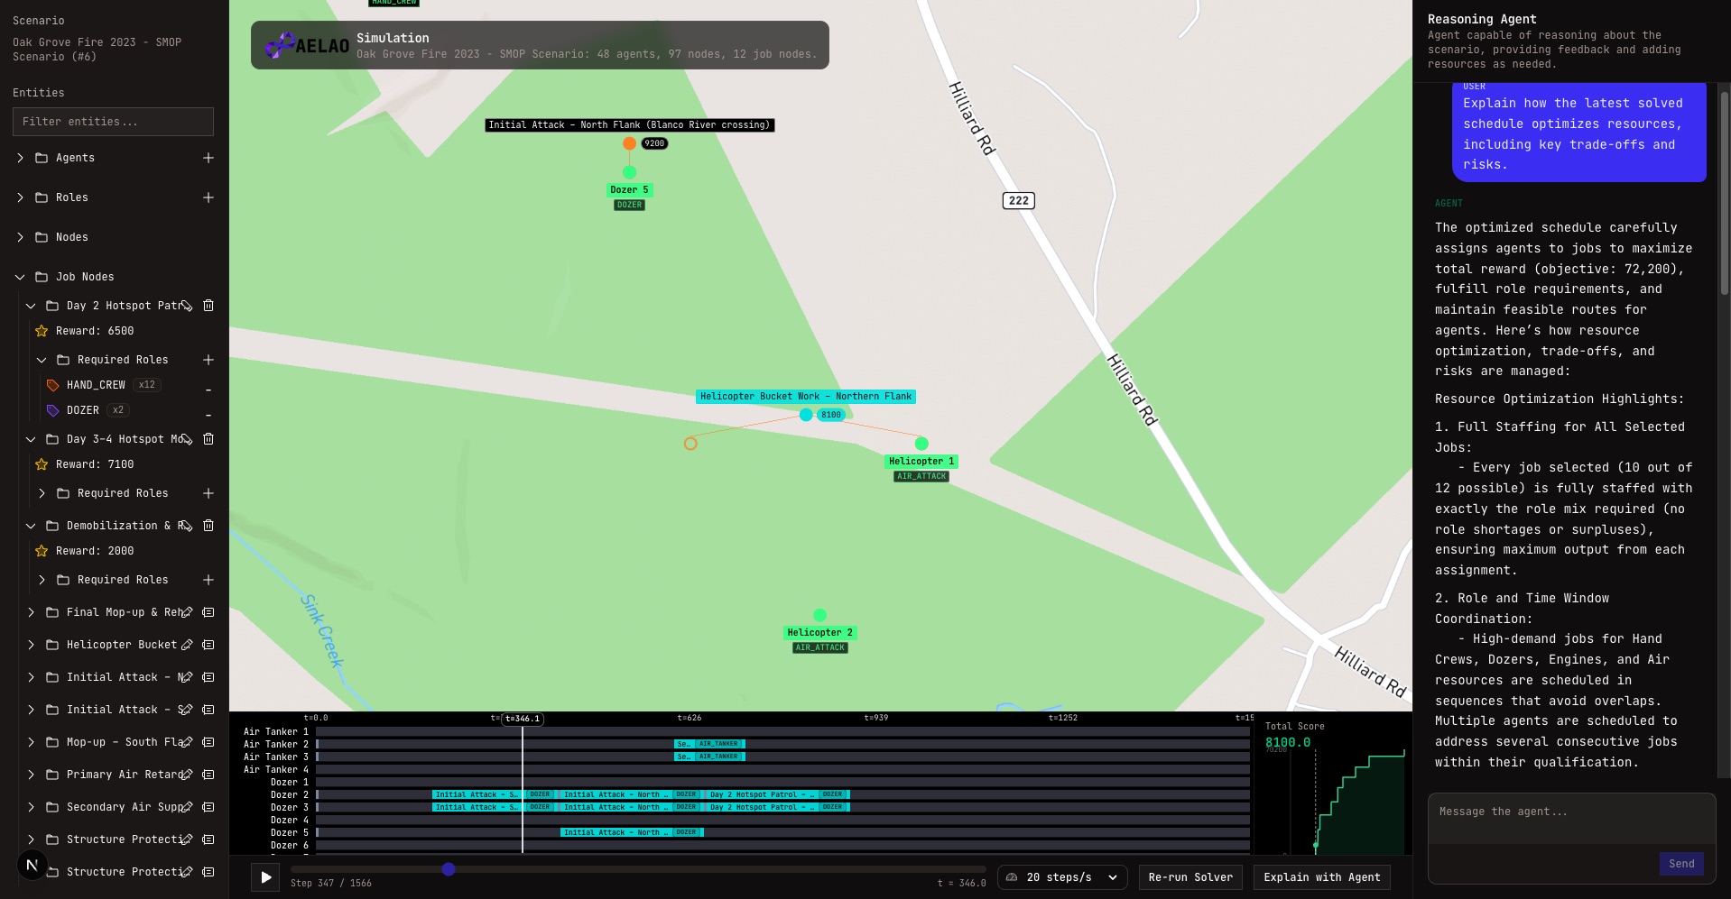Screen dimensions: 1731x899
Task: Focus the Message the agent text box
Action: 1571,819
